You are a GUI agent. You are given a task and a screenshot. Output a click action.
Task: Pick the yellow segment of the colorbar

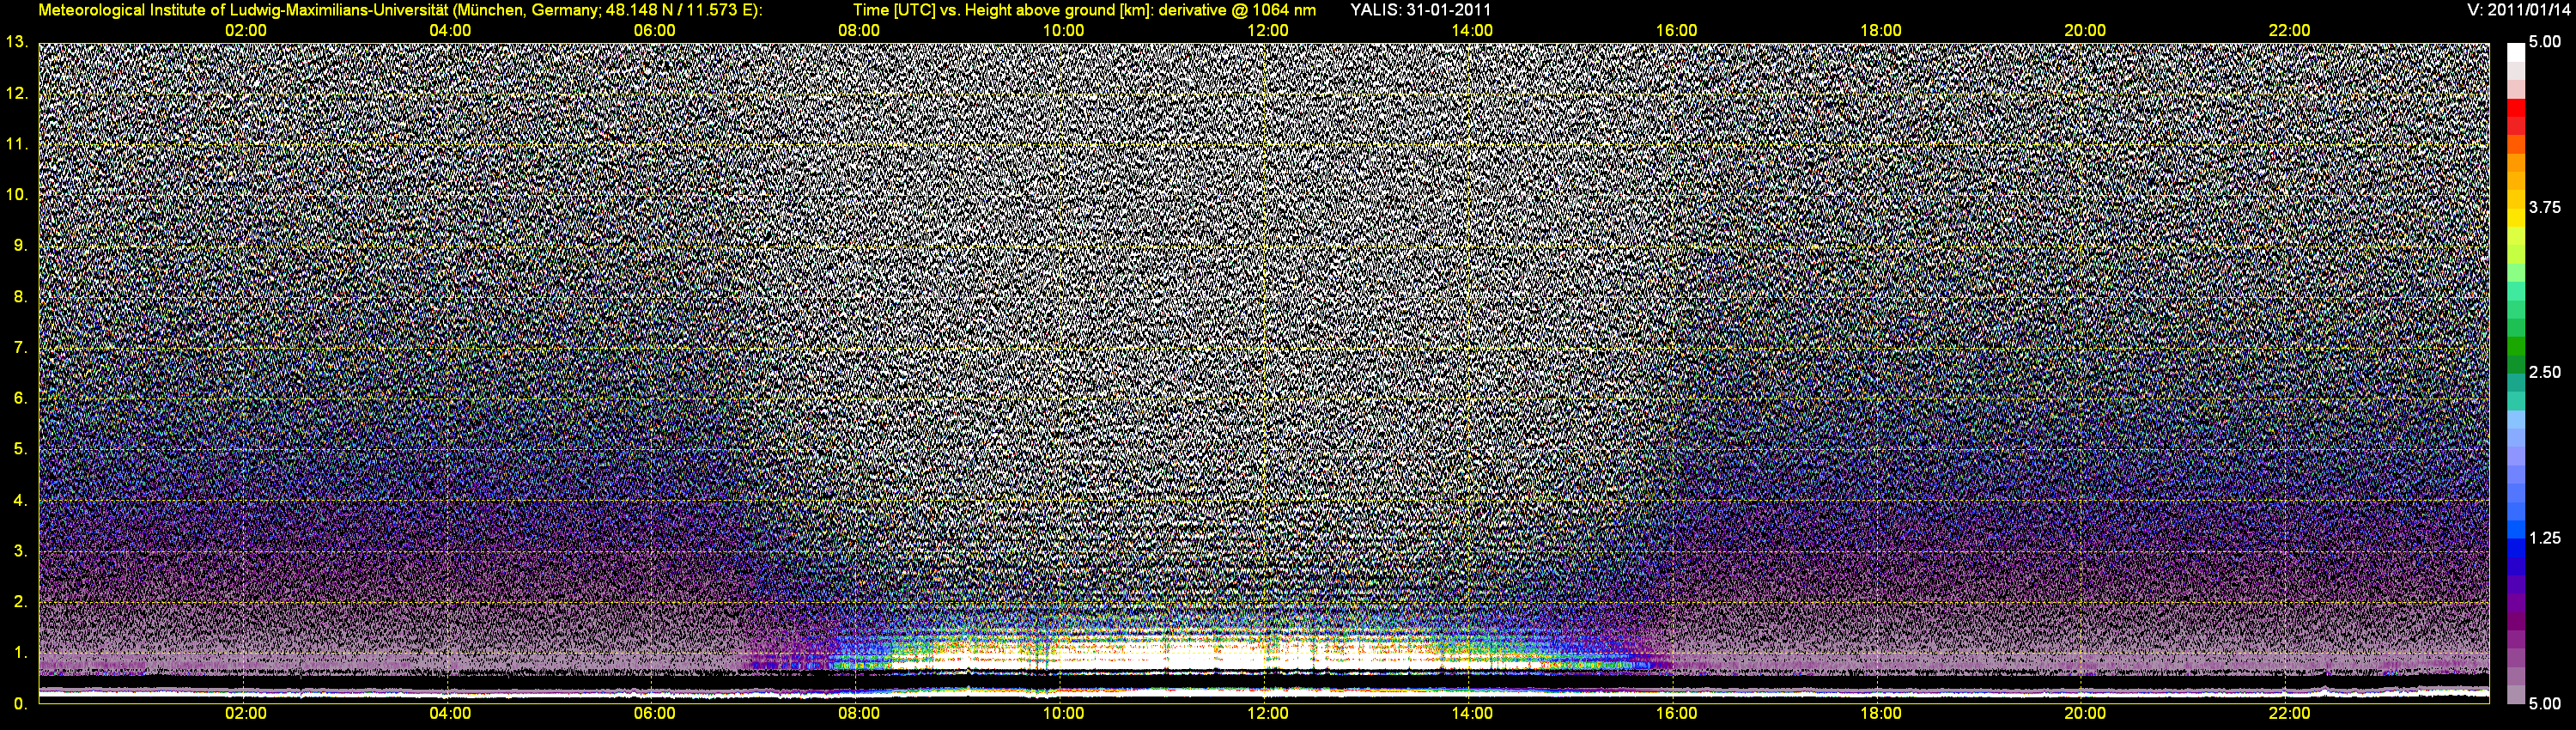(x=2516, y=218)
